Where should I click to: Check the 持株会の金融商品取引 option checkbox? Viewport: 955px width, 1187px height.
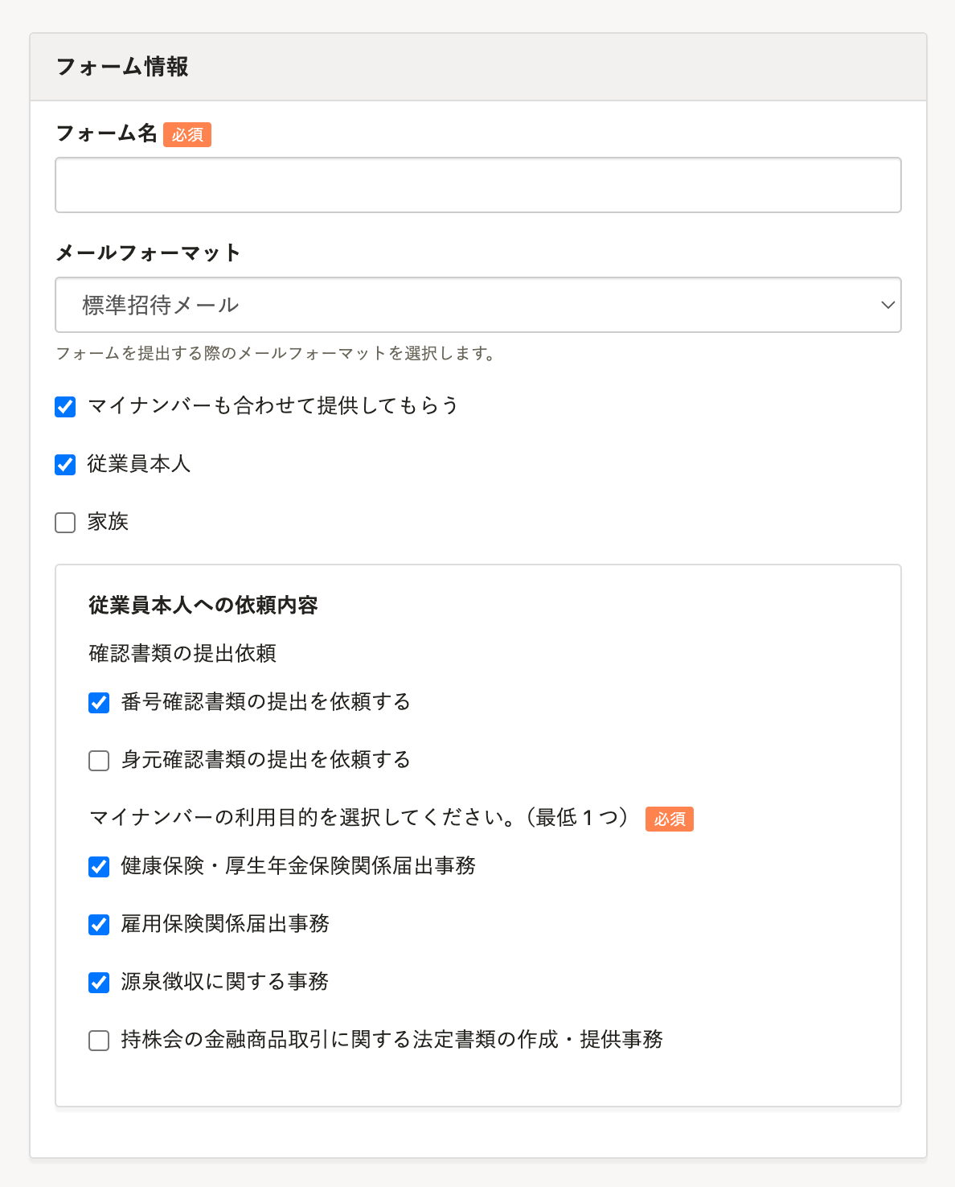(99, 1041)
